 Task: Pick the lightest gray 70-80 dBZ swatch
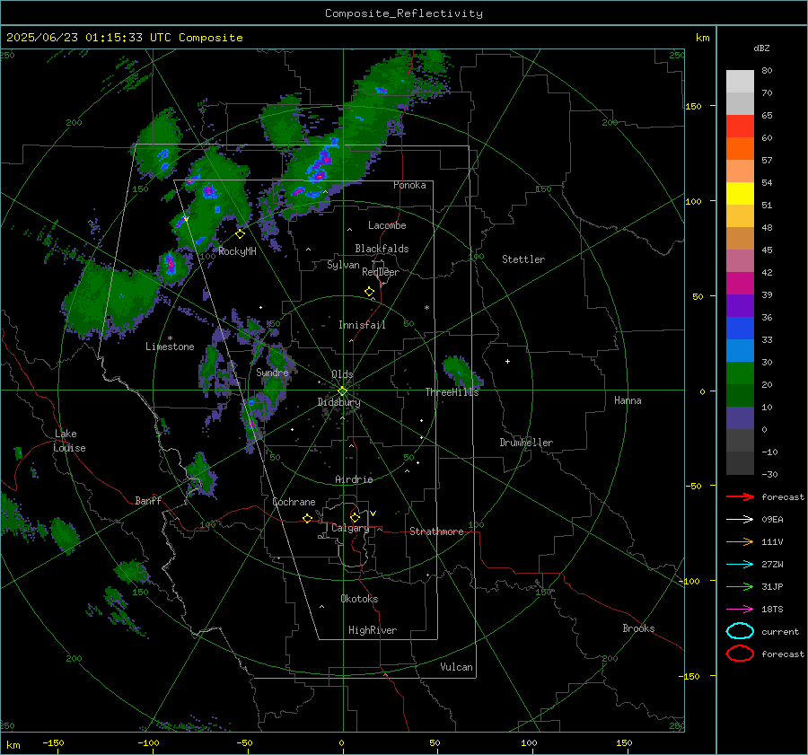740,82
